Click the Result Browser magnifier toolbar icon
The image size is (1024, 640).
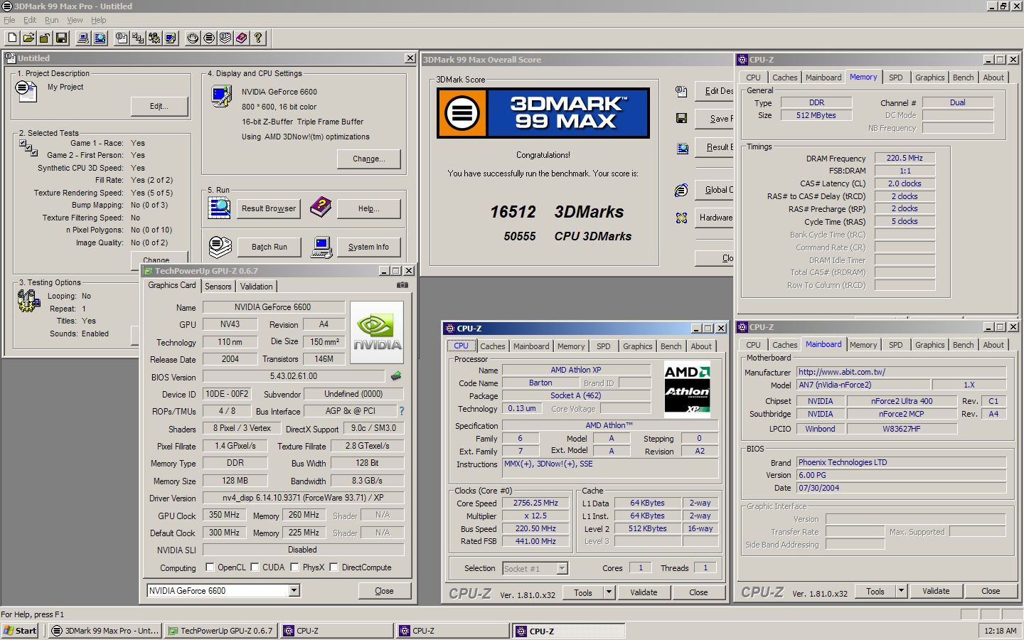tap(100, 38)
